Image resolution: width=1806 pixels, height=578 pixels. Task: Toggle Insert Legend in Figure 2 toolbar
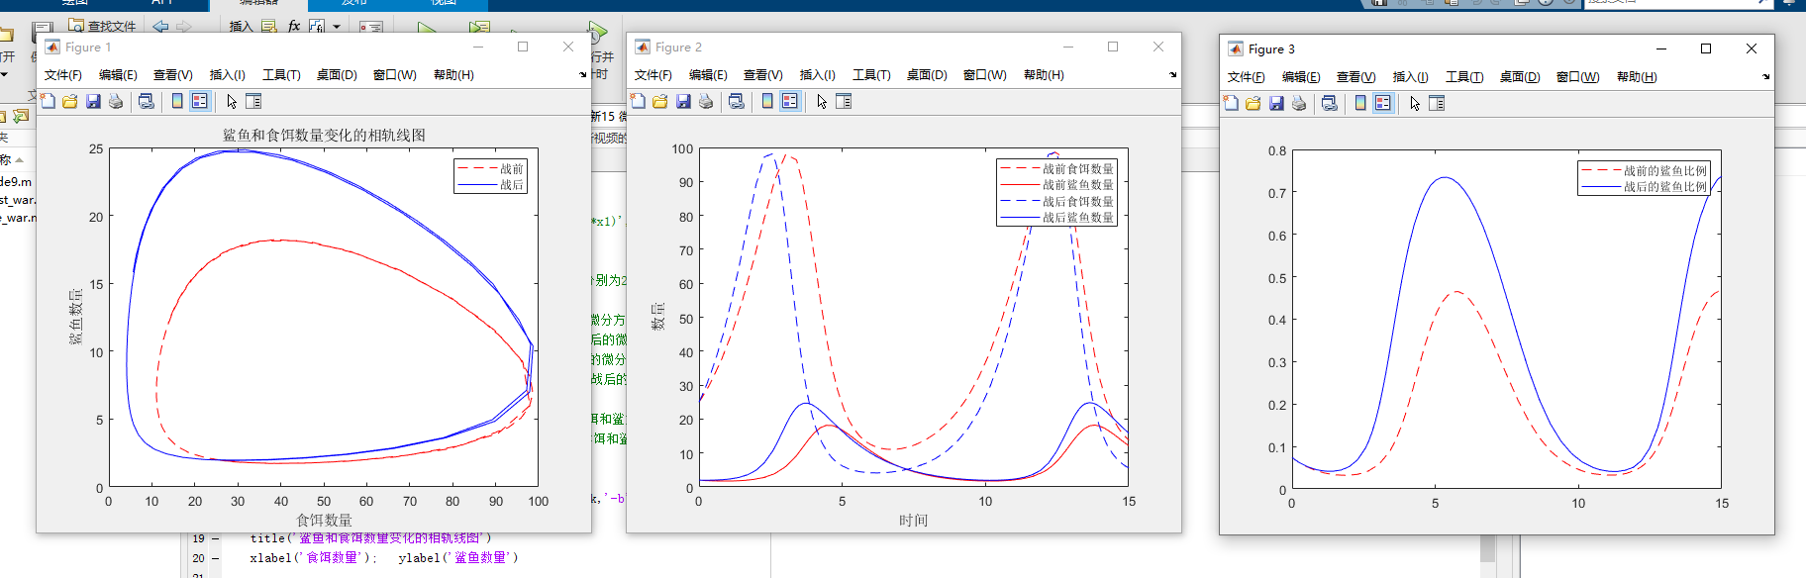click(790, 101)
